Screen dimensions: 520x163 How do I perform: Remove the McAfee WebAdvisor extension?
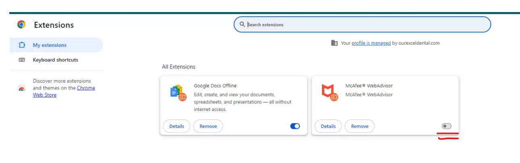pyautogui.click(x=360, y=126)
